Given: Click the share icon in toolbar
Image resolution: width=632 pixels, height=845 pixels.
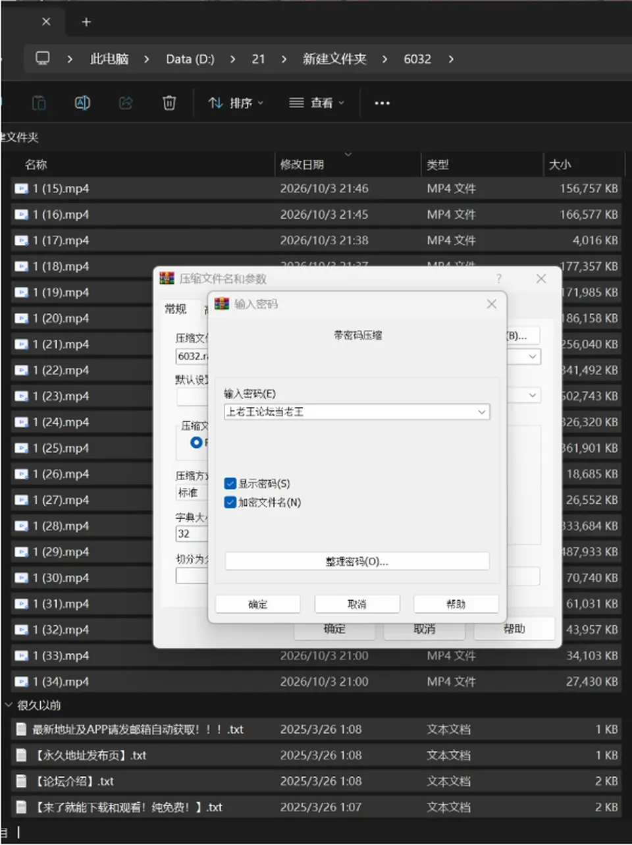Looking at the screenshot, I should click(126, 103).
